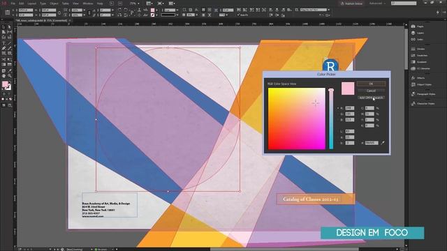Open the Layout menu
447x251 pixels.
click(31, 3)
